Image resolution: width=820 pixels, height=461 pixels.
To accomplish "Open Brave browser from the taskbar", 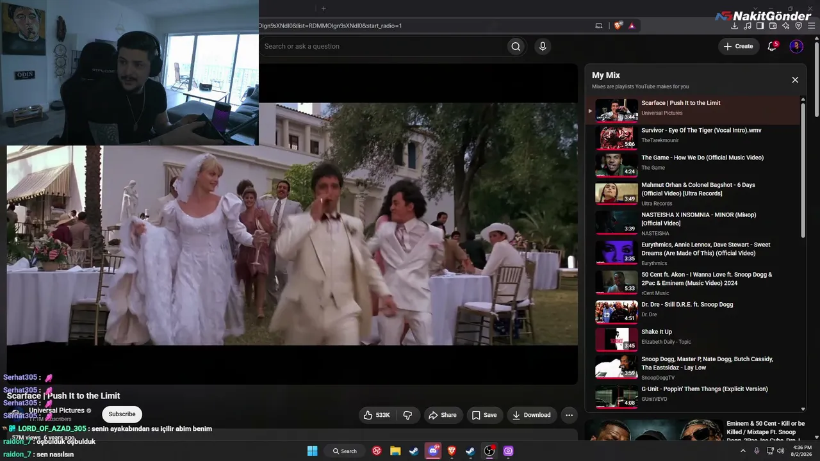I will pyautogui.click(x=452, y=451).
